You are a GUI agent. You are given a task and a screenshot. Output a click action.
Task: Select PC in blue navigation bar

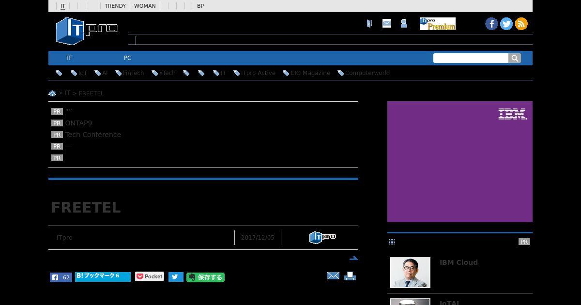click(x=127, y=58)
